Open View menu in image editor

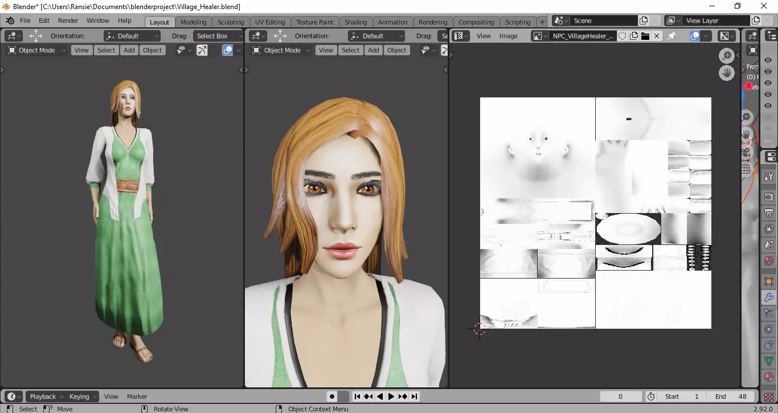pos(484,36)
